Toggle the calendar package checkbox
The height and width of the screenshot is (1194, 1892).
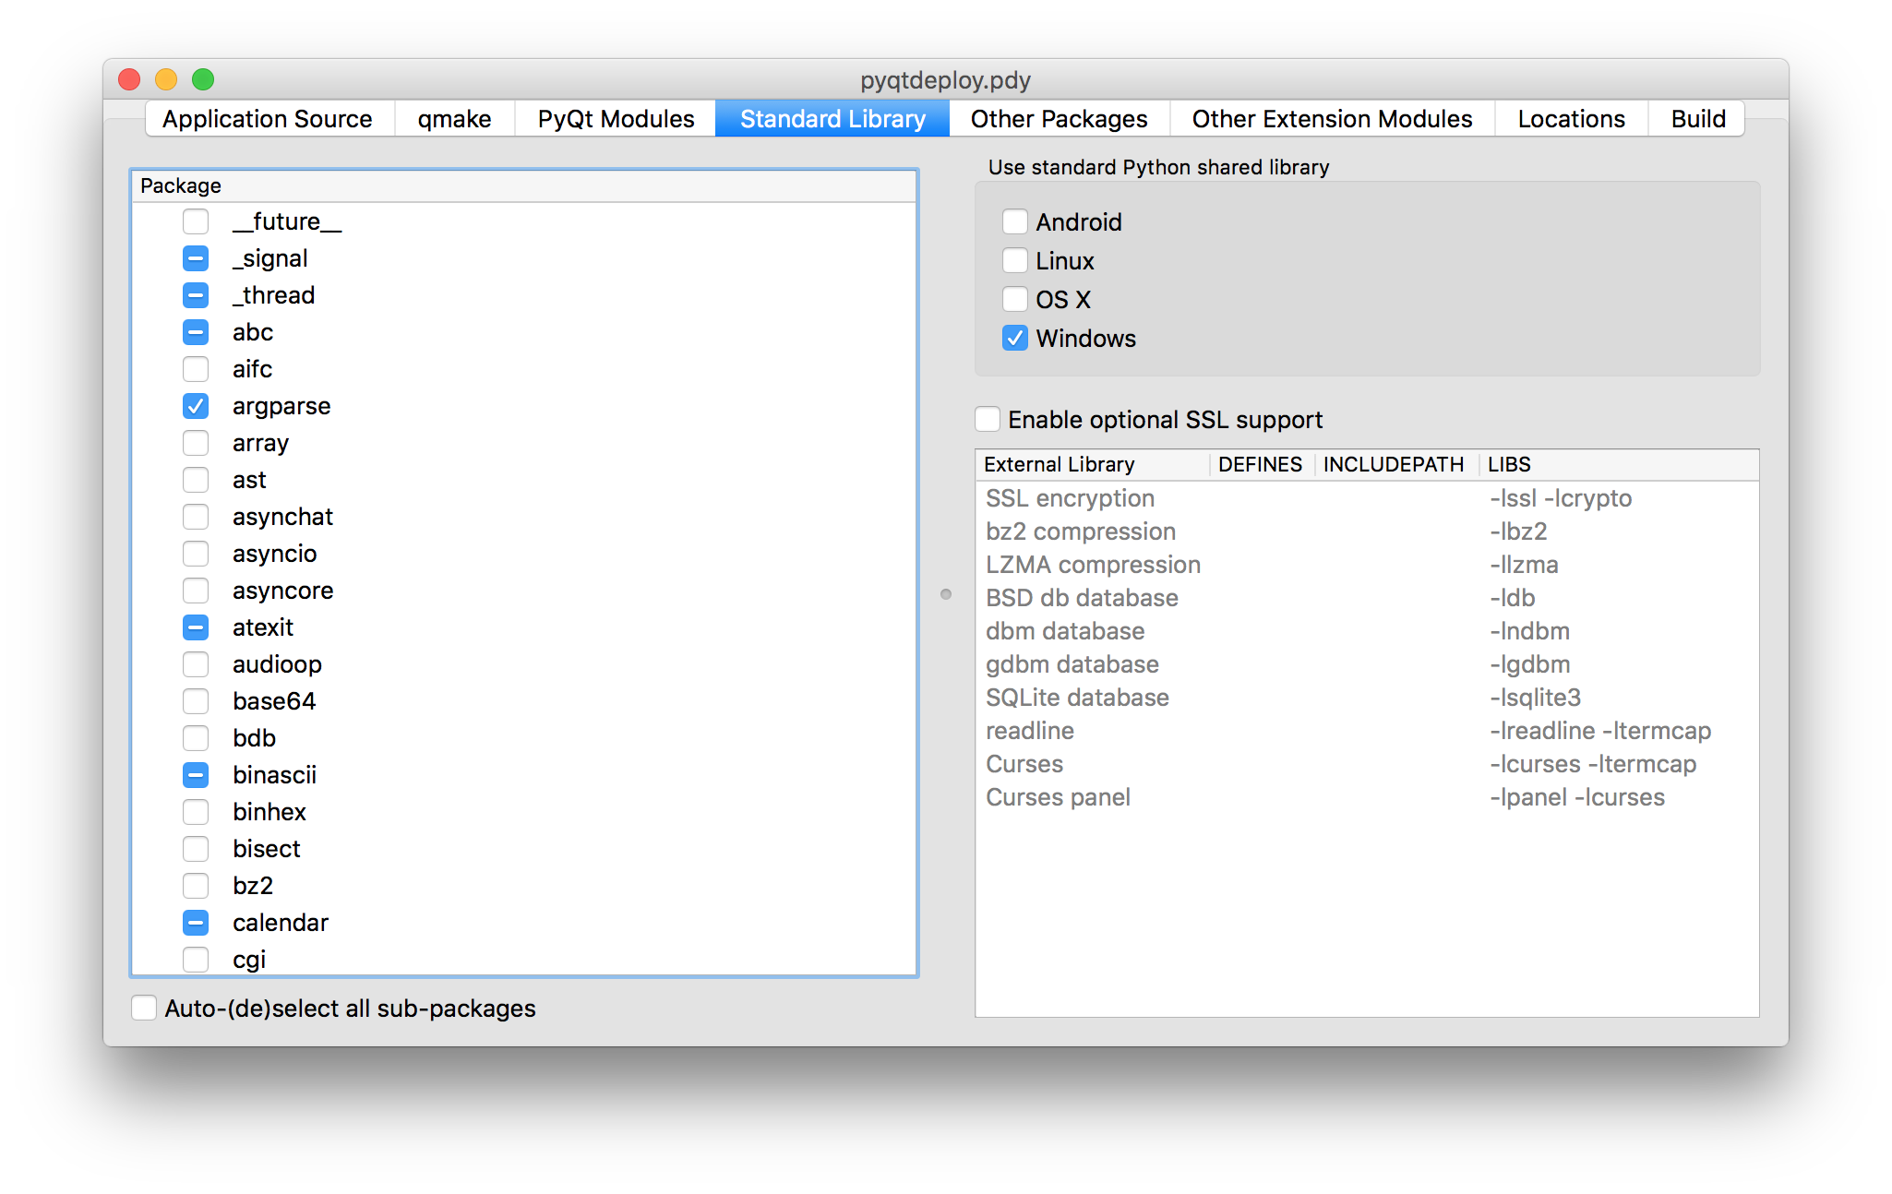tap(196, 923)
